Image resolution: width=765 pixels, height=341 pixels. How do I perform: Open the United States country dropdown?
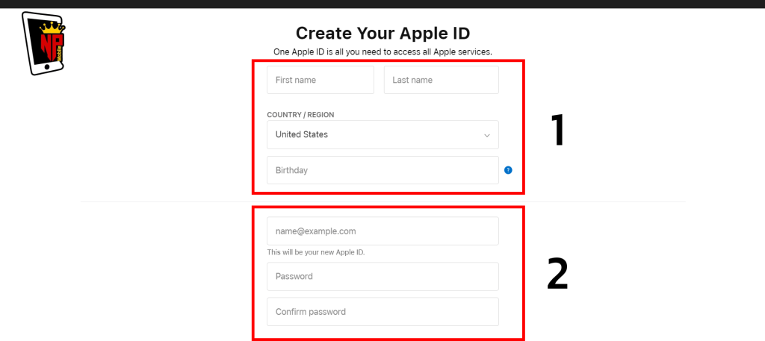(382, 134)
